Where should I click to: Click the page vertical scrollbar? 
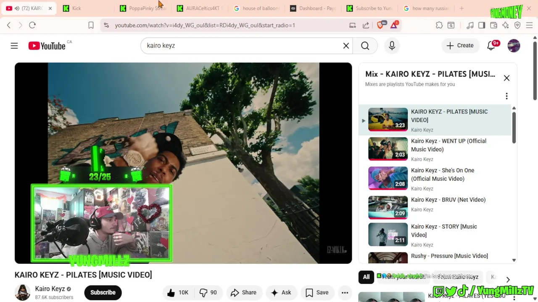(x=535, y=70)
